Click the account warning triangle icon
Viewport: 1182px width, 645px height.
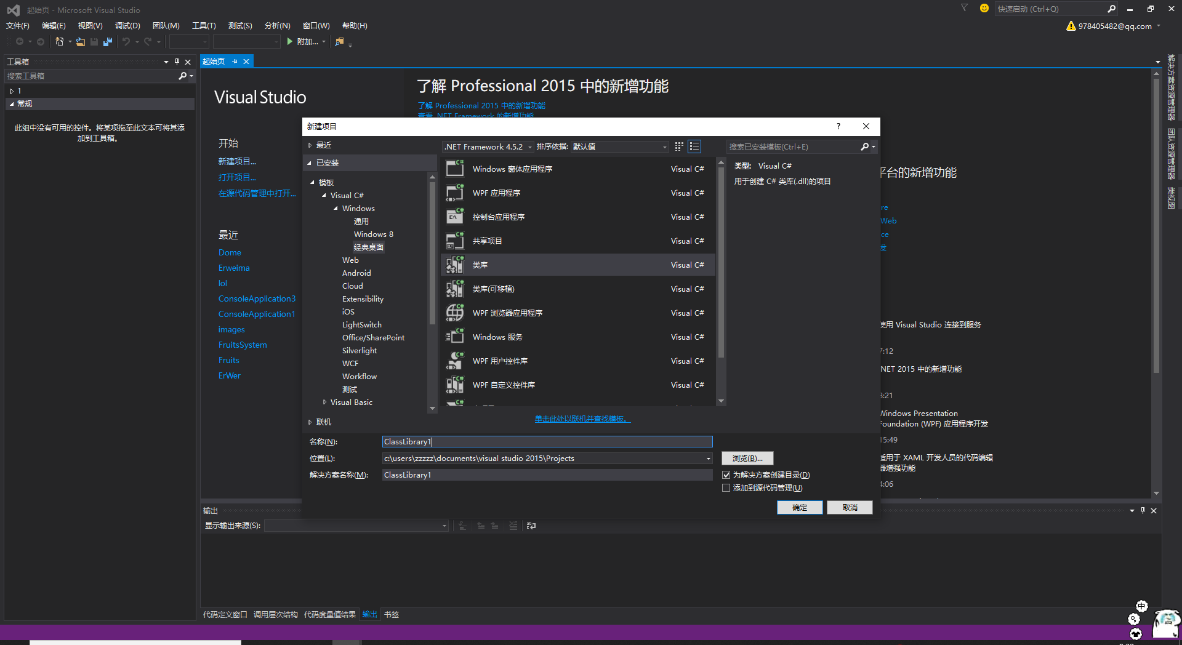pyautogui.click(x=1071, y=26)
